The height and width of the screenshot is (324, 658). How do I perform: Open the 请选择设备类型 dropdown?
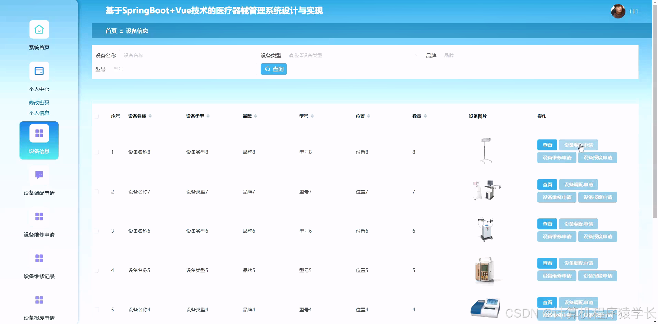pyautogui.click(x=350, y=55)
